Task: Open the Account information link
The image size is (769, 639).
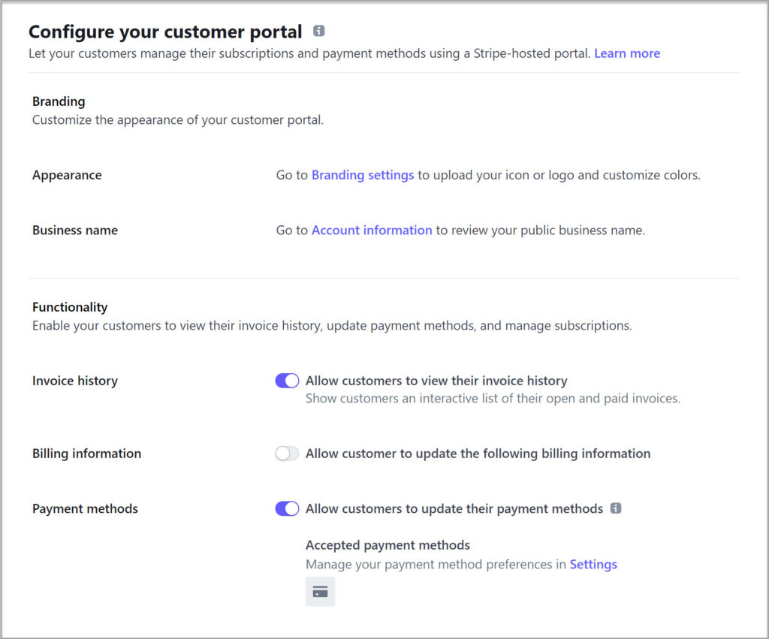Action: [371, 230]
